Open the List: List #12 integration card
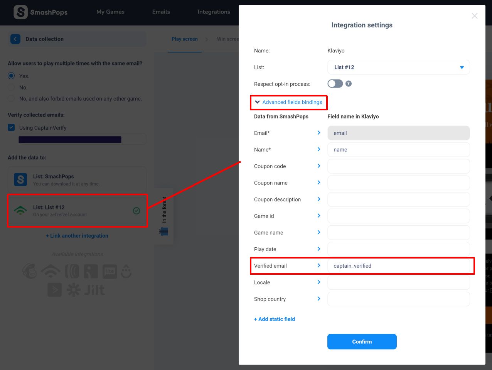 (77, 211)
